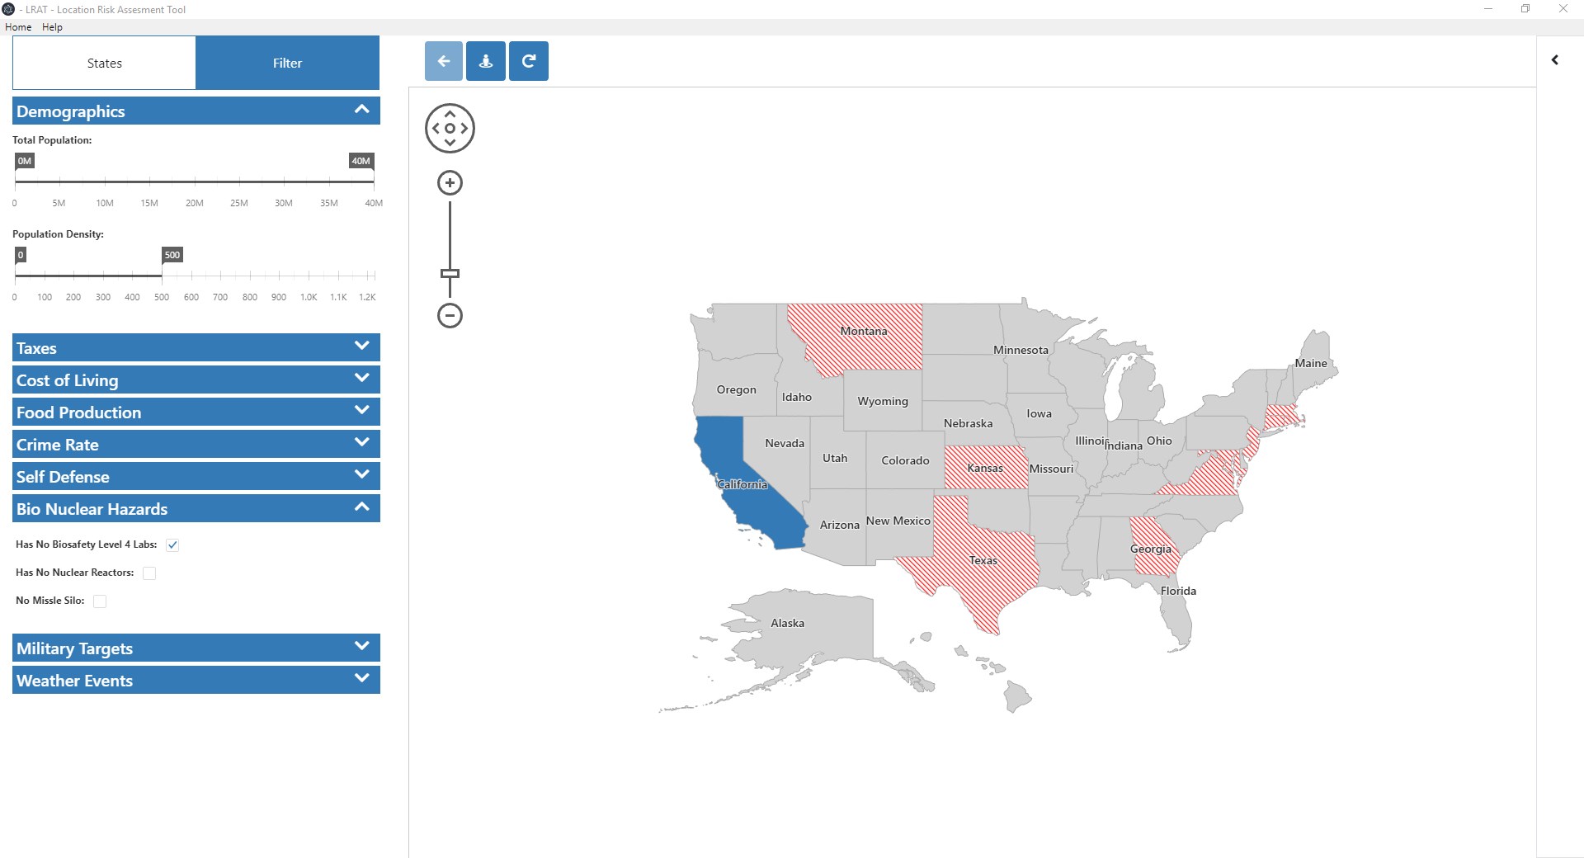Screen dimensions: 1584x858
Task: Click the street view person icon button
Action: [x=486, y=61]
